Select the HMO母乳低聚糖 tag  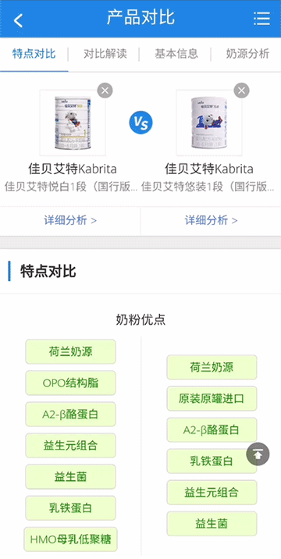[70, 539]
